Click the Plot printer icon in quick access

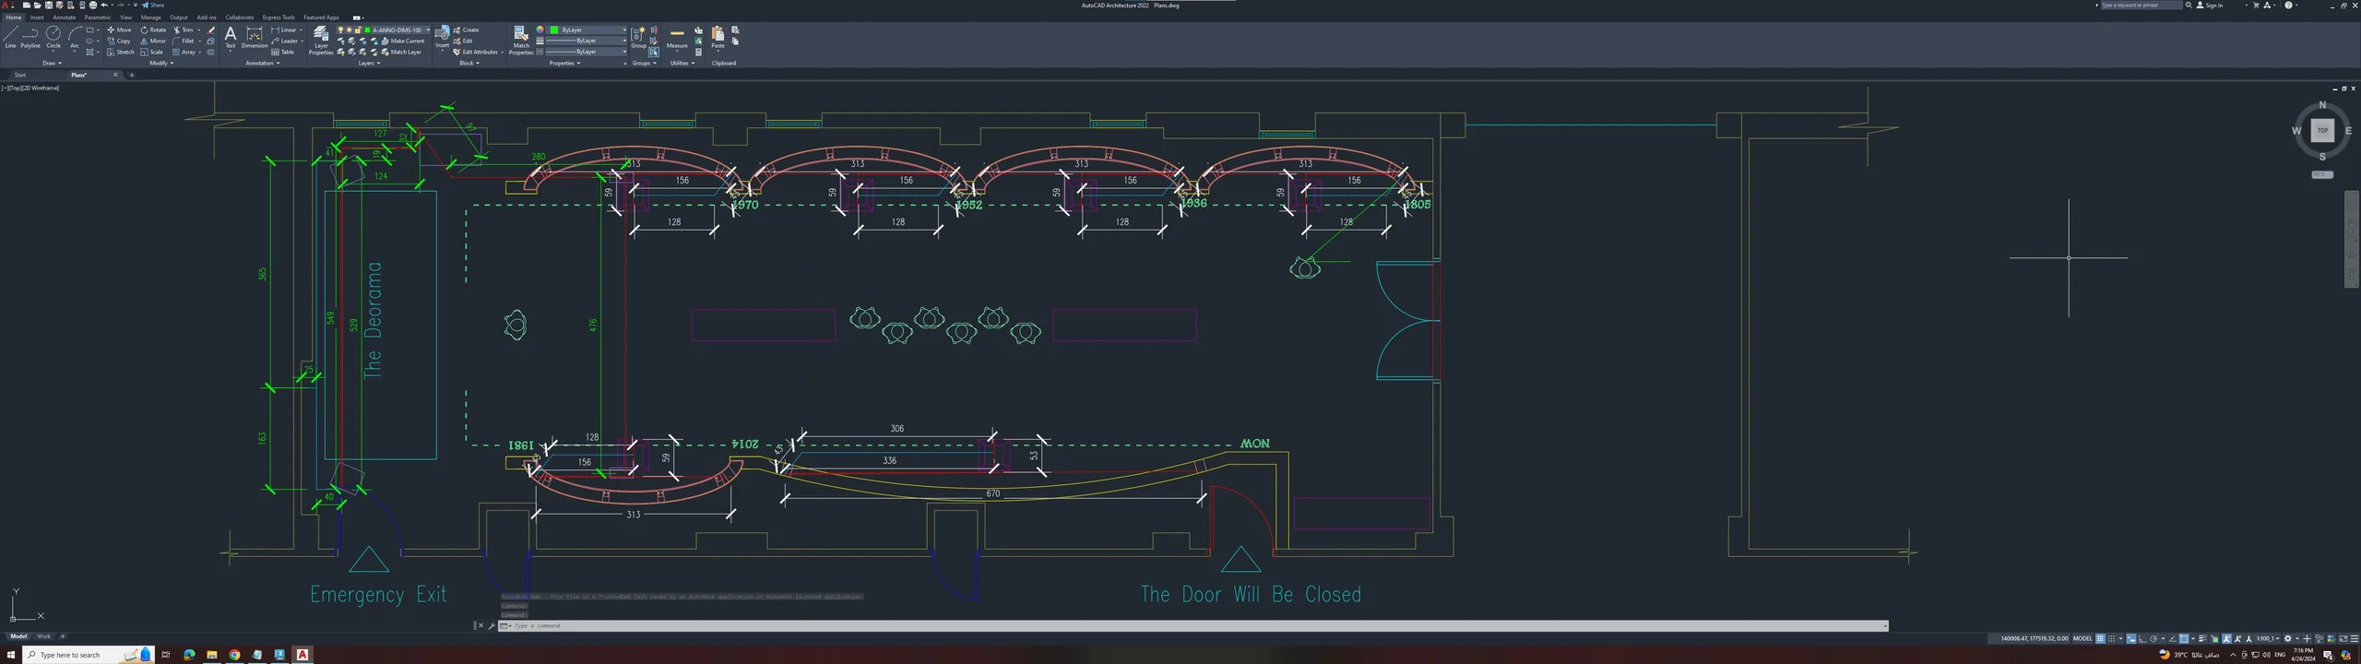[92, 6]
